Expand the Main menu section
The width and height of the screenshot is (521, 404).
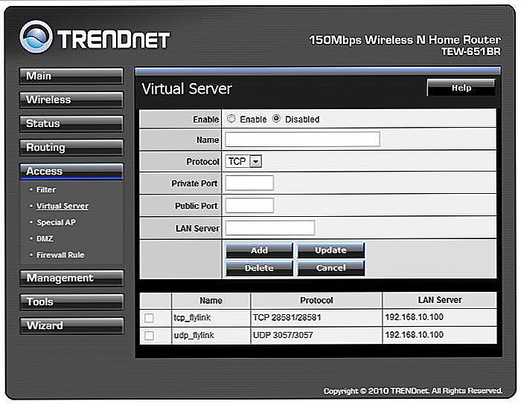point(71,76)
